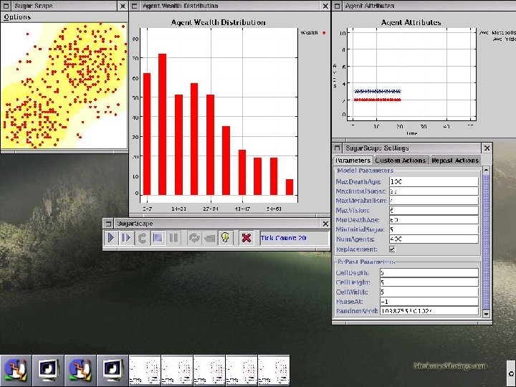The height and width of the screenshot is (387, 516).
Task: Select the fifth window thumbnail in taskbar
Action: pos(274,371)
